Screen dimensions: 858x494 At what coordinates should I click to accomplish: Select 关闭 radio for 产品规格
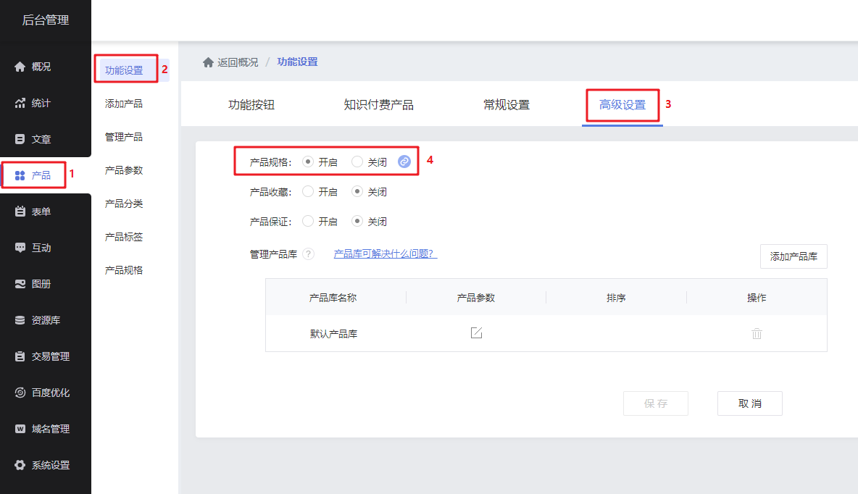coord(357,162)
